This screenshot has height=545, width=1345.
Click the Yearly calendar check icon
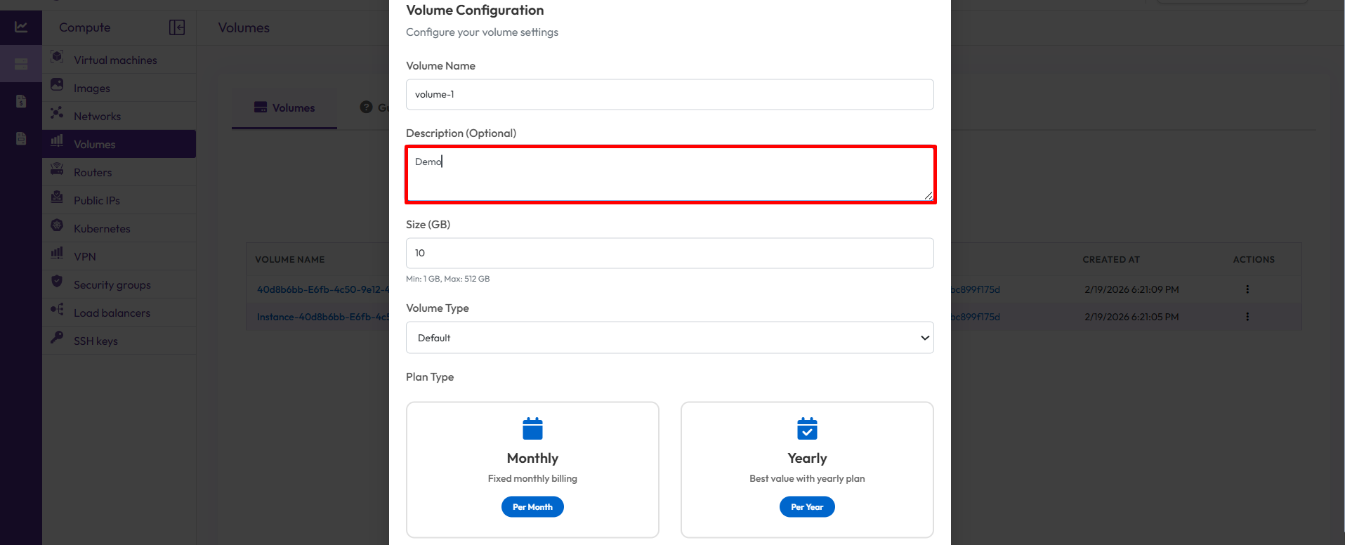pos(807,428)
